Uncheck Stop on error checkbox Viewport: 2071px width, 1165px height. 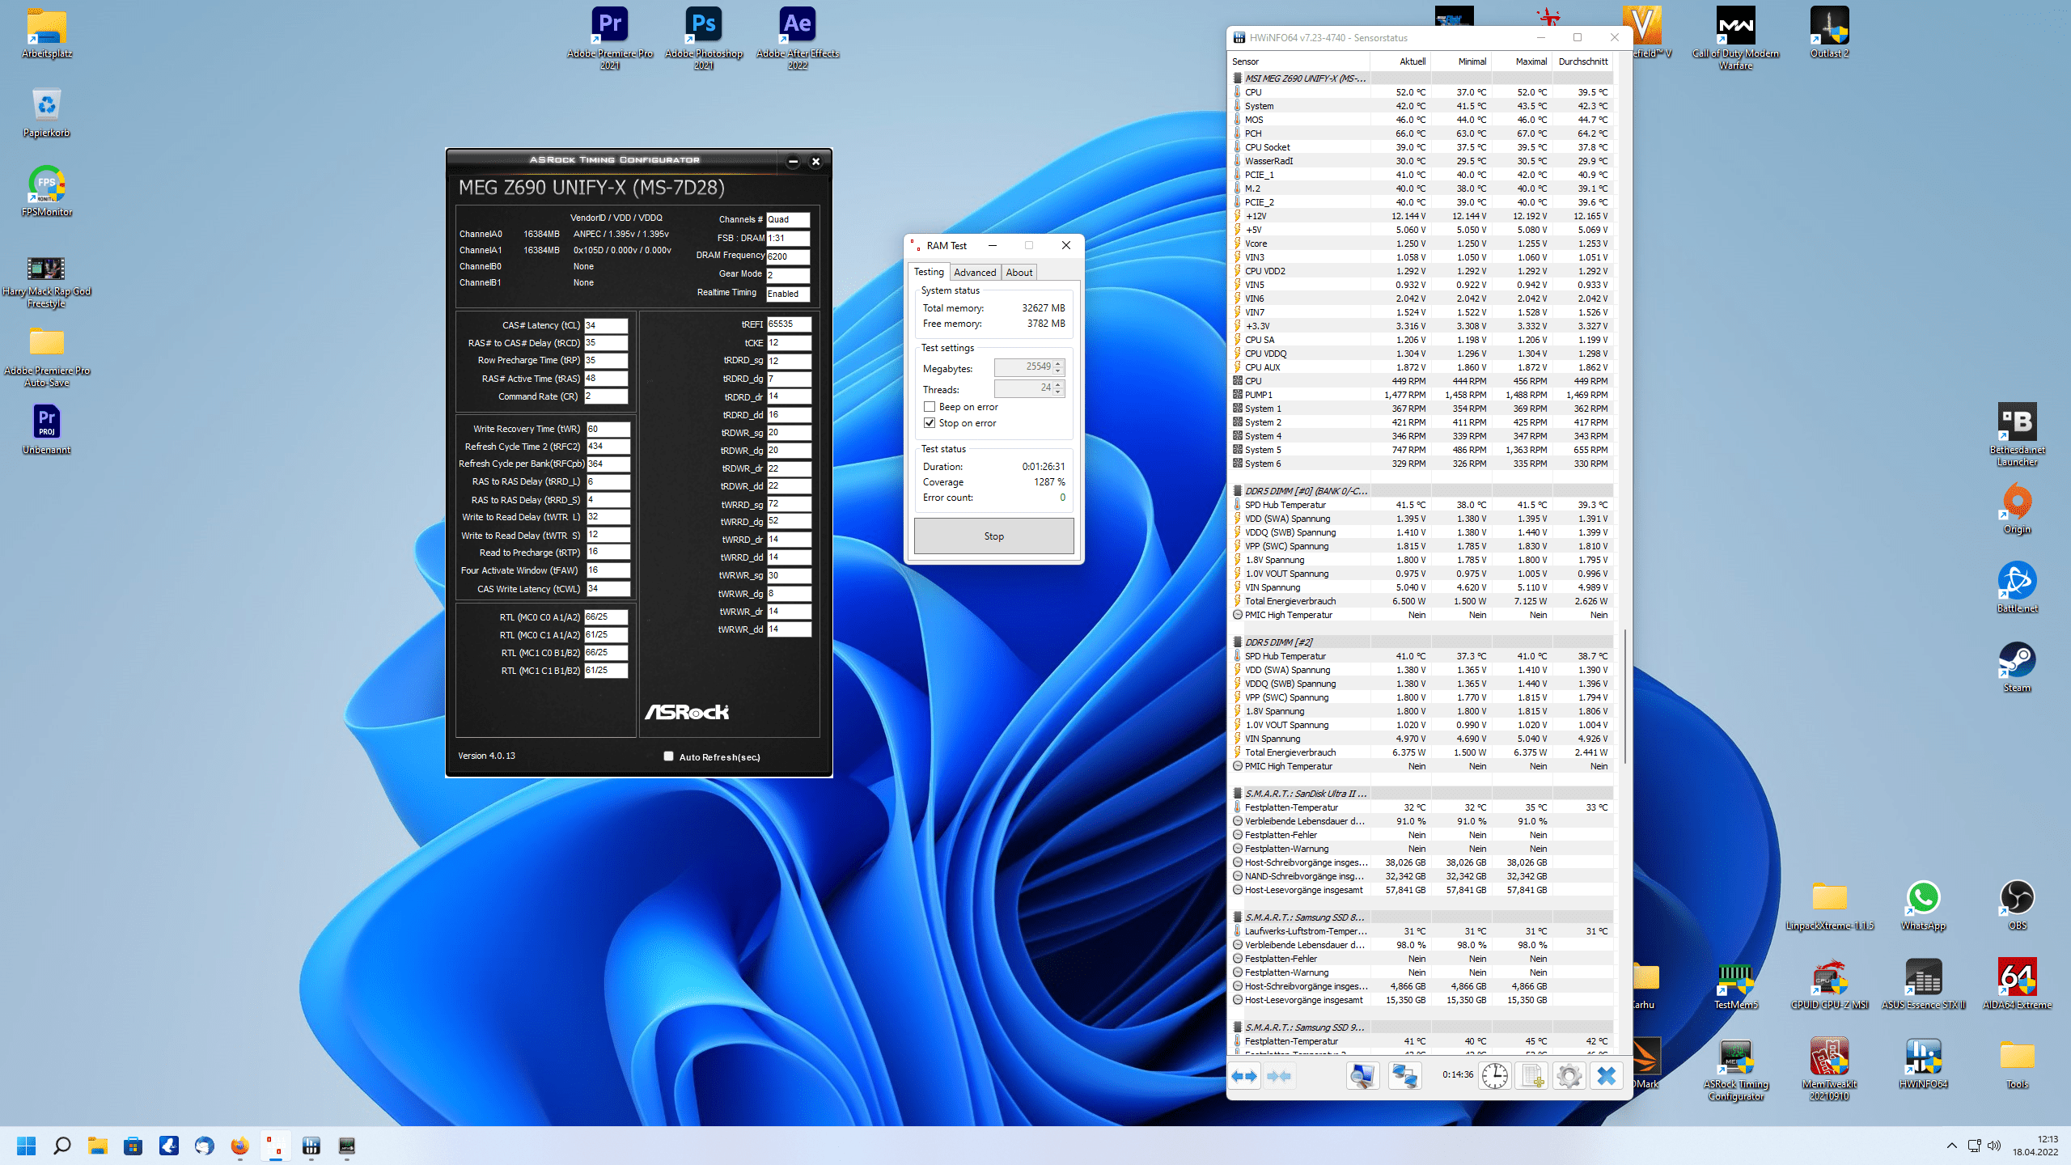pyautogui.click(x=930, y=423)
